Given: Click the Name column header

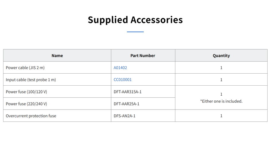Looking at the screenshot, I should (x=57, y=56).
